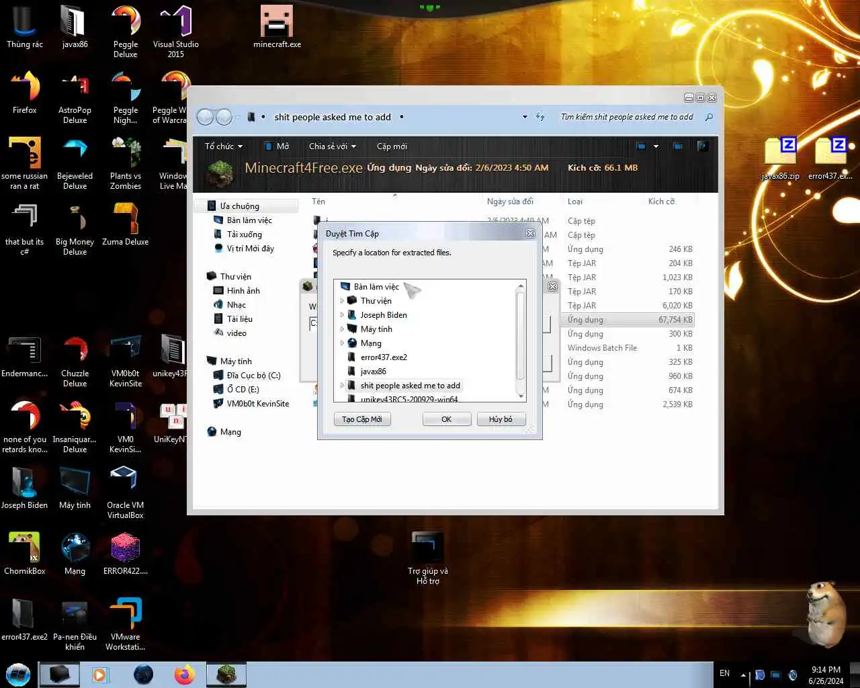The height and width of the screenshot is (688, 860).
Task: Launch Zuma Deluxe desktop icon
Action: pyautogui.click(x=126, y=224)
